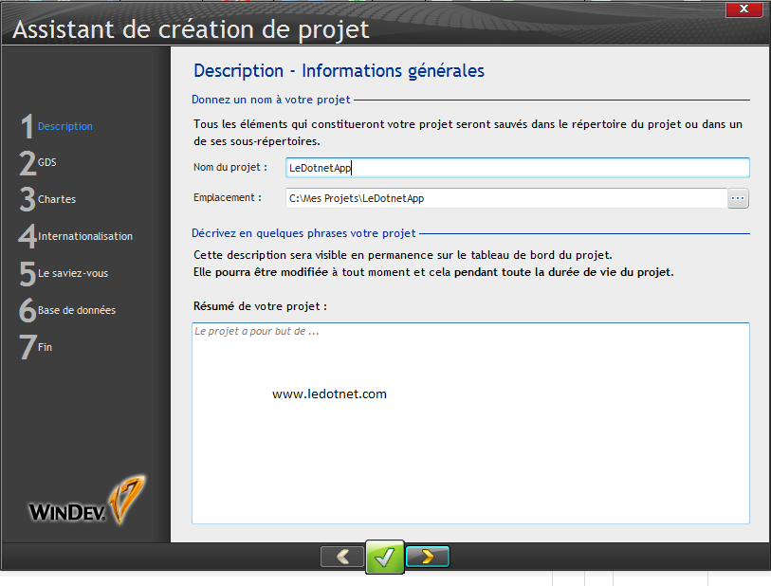The width and height of the screenshot is (771, 586).
Task: Open step 3 Chartes
Action: 57,199
